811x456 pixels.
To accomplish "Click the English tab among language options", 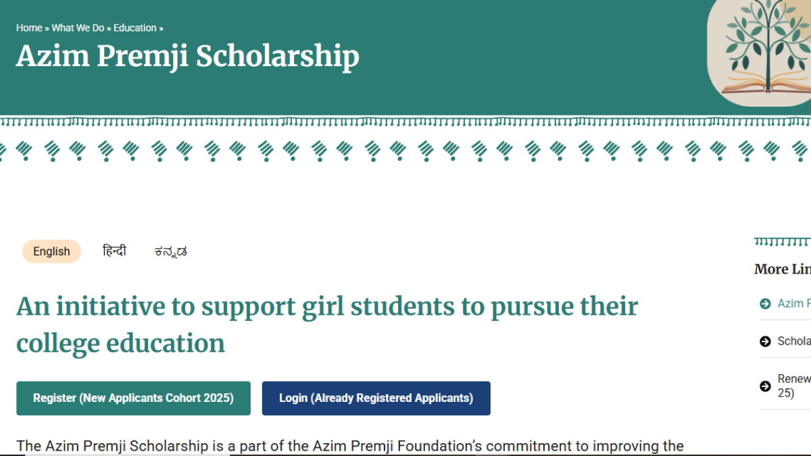I will point(51,251).
